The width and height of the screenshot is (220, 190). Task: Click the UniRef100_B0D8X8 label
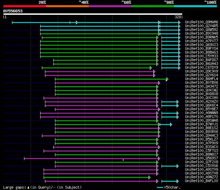coord(201,94)
